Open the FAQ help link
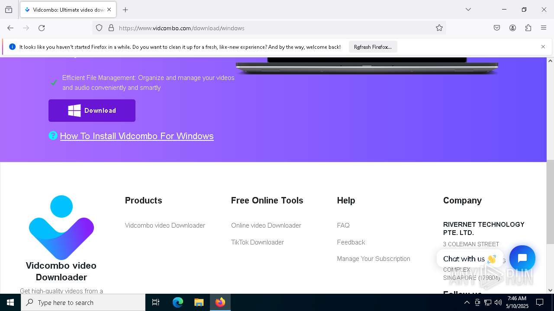Image resolution: width=554 pixels, height=311 pixels. tap(343, 225)
